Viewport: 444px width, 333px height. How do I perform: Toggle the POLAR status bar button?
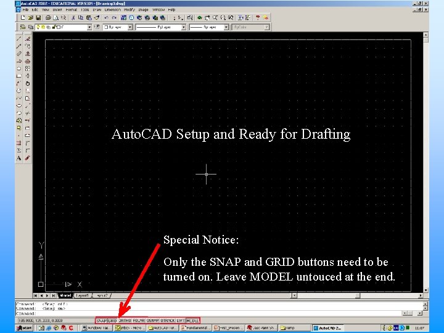pyautogui.click(x=139, y=321)
